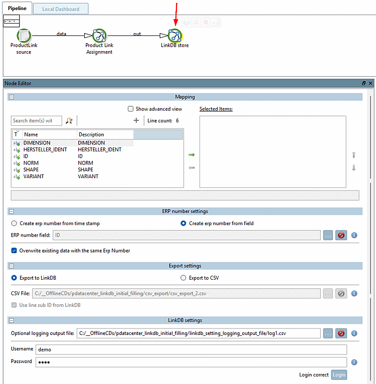Screen dimensions: 376x384
Task: Show info for CSV File
Action: 354,293
